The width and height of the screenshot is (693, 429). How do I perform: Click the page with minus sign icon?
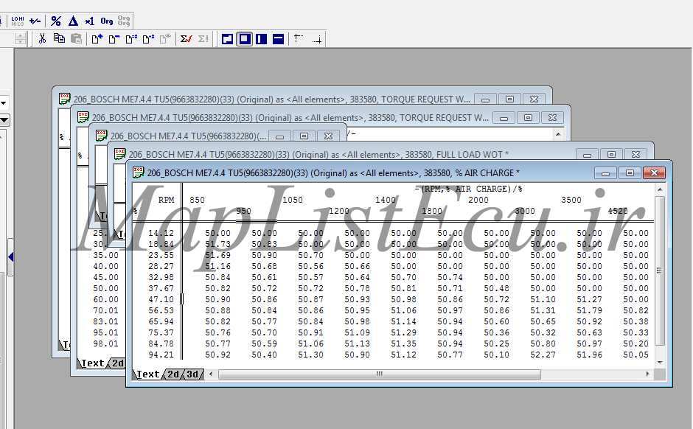pyautogui.click(x=114, y=39)
